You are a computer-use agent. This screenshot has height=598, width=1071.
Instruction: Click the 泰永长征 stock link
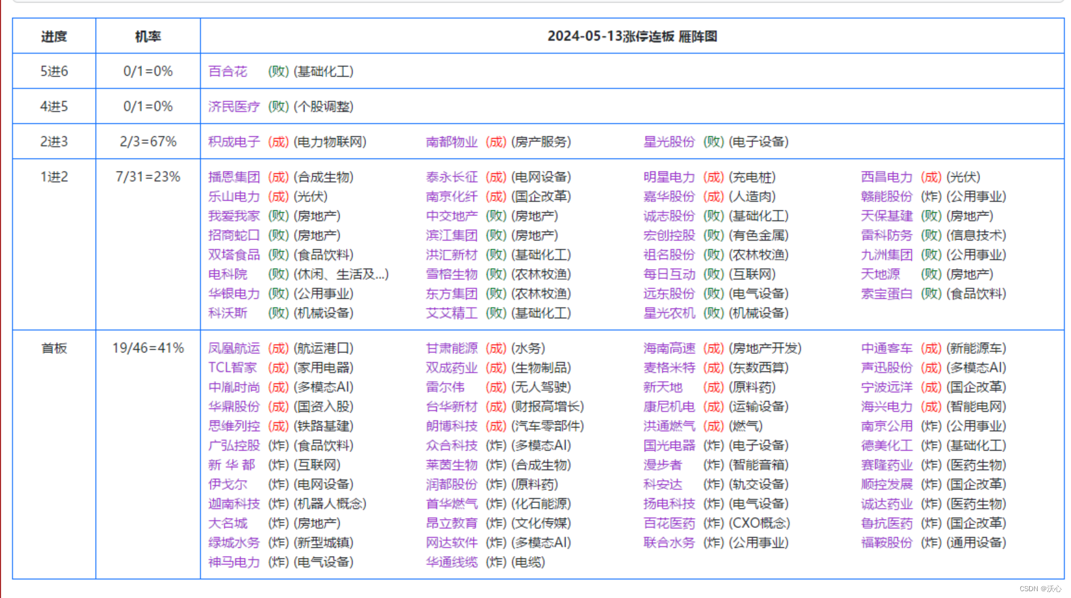click(452, 177)
